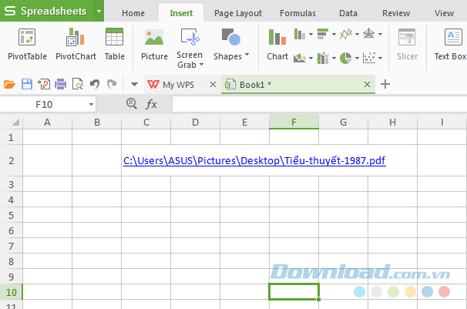Expand the column chart dropdown arrow
This screenshot has height=309, width=467.
click(x=311, y=34)
